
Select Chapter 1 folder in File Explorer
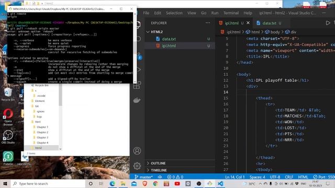tap(42, 127)
